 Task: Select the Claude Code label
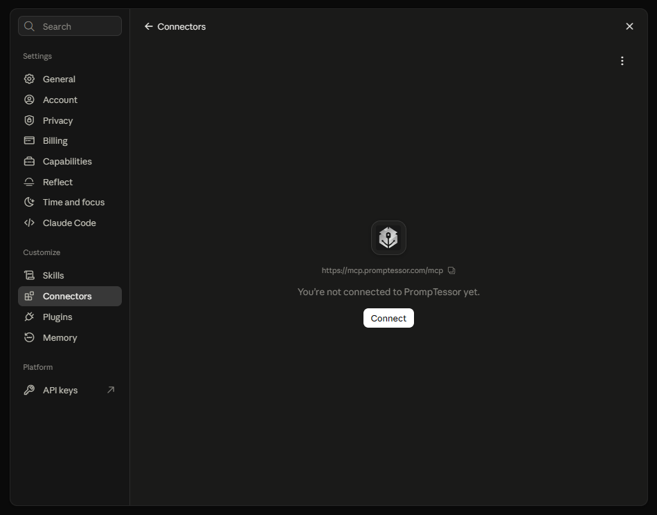(69, 223)
